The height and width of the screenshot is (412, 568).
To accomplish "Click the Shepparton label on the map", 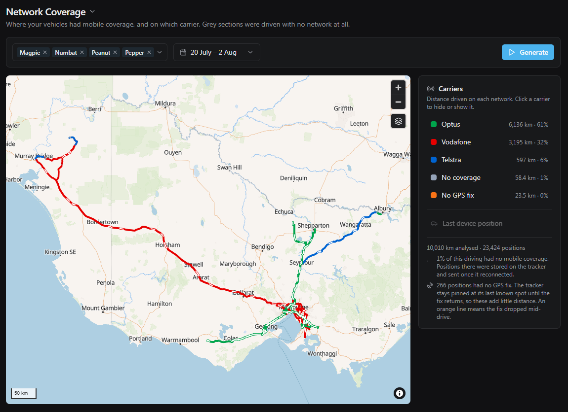I will tap(313, 226).
